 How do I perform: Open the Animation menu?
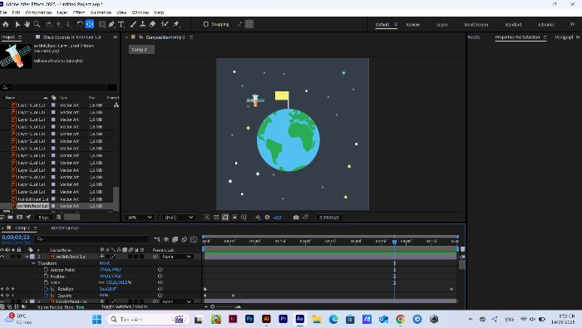pos(101,12)
